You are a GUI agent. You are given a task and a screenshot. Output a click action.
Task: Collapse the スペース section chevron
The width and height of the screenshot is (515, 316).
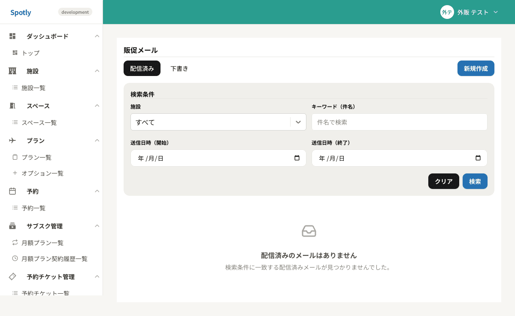pyautogui.click(x=97, y=106)
